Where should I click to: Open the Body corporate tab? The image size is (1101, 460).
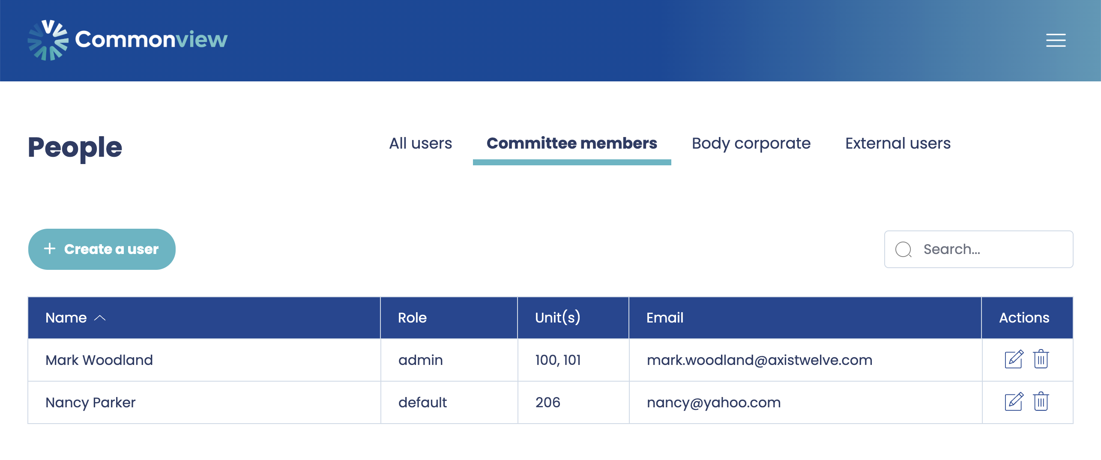751,143
